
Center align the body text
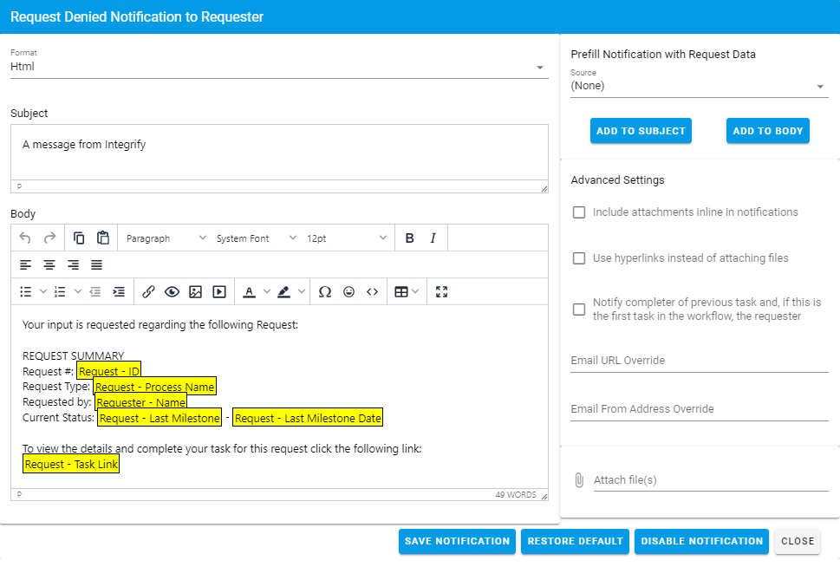[49, 265]
